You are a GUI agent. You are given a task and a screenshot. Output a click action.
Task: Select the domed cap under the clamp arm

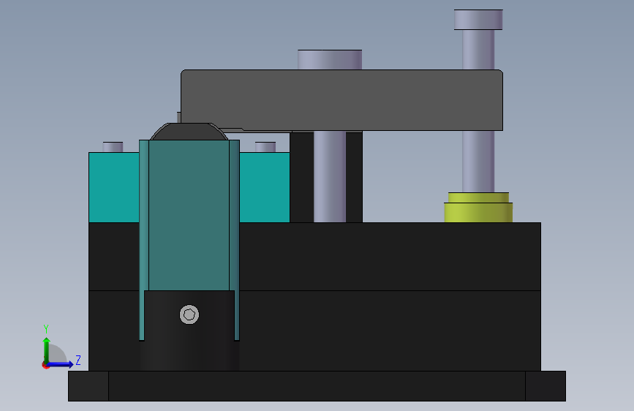pyautogui.click(x=189, y=132)
